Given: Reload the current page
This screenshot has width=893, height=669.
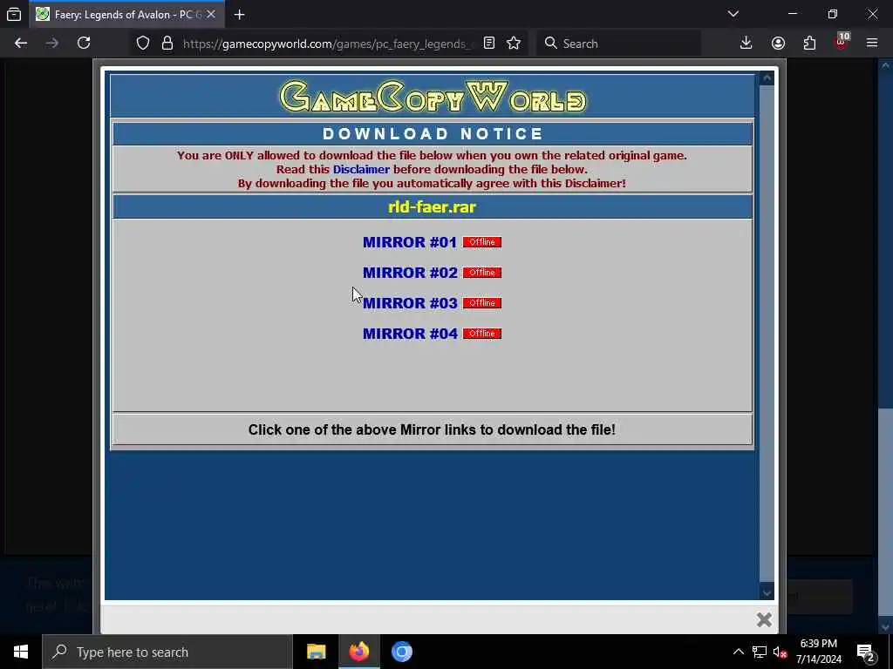Looking at the screenshot, I should tap(84, 44).
